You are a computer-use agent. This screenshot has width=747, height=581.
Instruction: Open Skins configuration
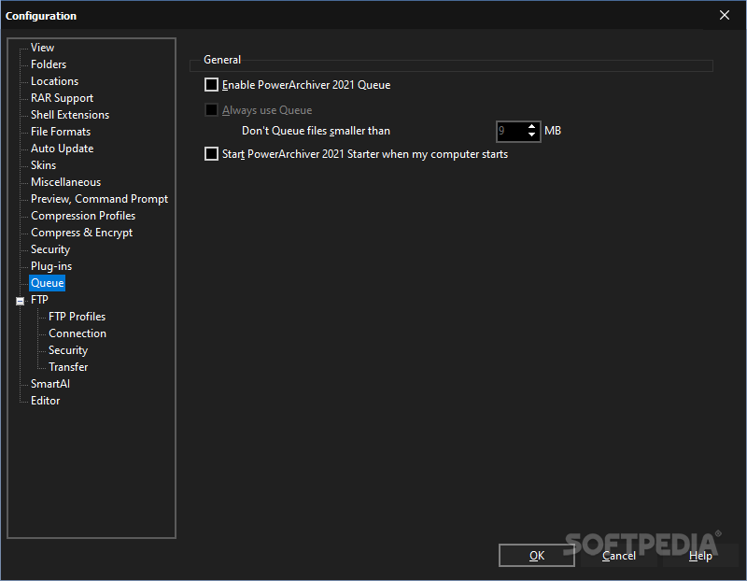43,165
